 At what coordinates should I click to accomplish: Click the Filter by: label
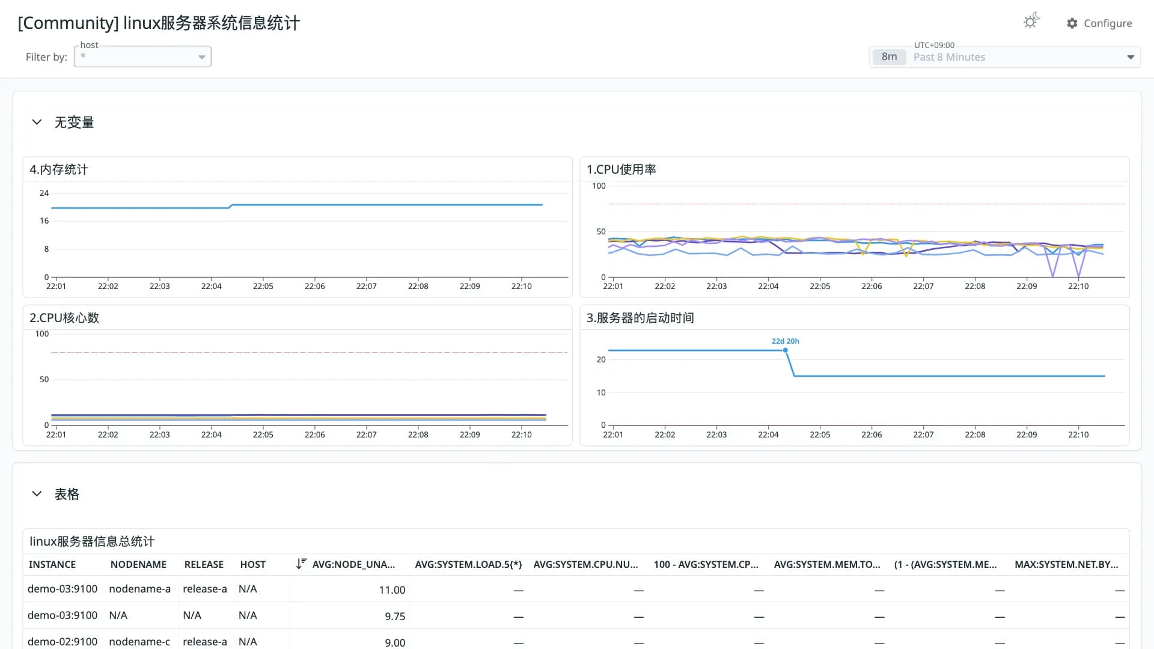(46, 57)
